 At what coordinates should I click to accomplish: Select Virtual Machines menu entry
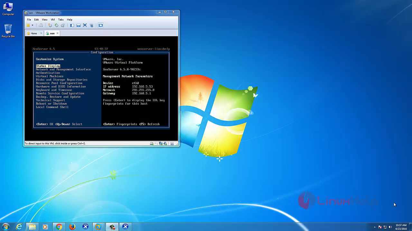click(50, 76)
